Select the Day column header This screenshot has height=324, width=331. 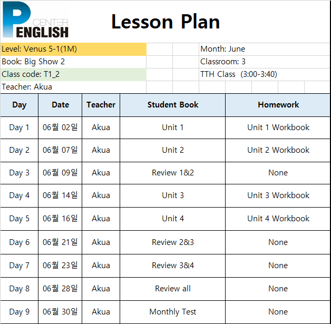pyautogui.click(x=19, y=105)
